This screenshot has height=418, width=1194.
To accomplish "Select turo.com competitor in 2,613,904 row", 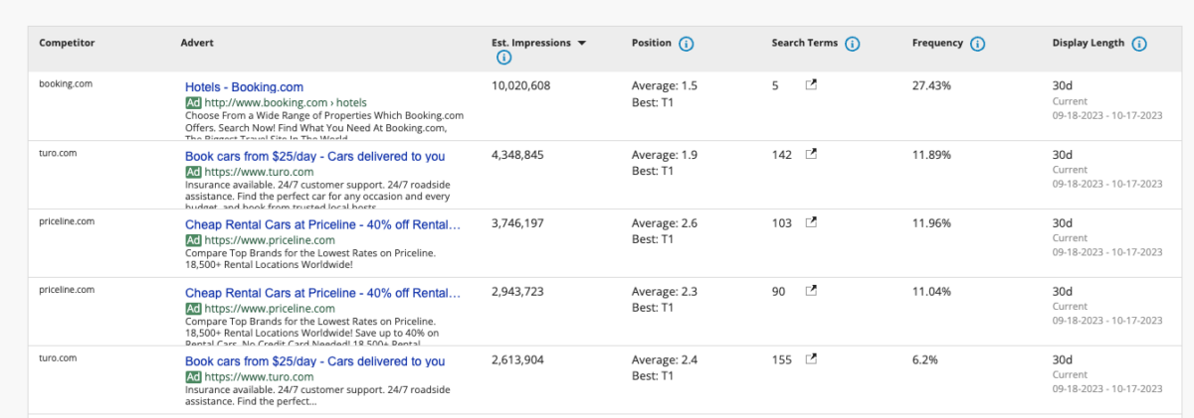I will point(58,358).
